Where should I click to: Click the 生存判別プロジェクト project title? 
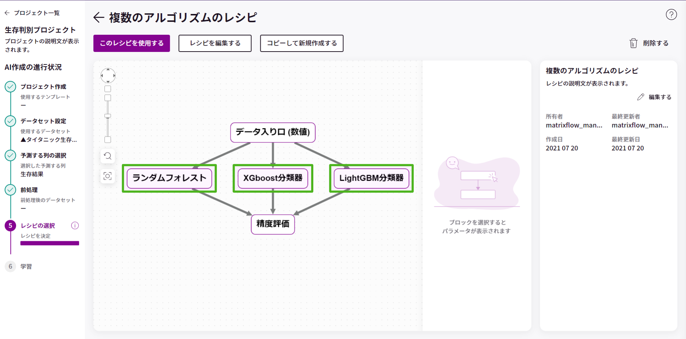coord(40,30)
